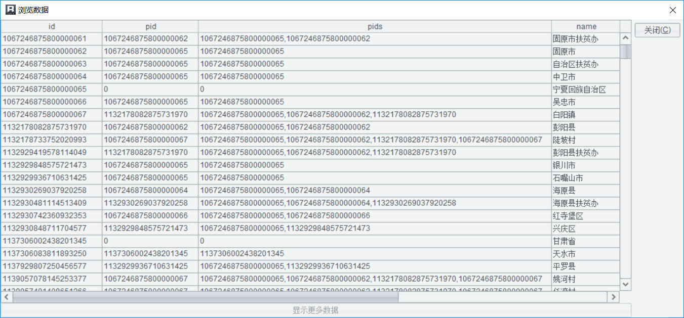Viewport: 684px width, 318px height.
Task: Select name cell 海原县
Action: 586,191
